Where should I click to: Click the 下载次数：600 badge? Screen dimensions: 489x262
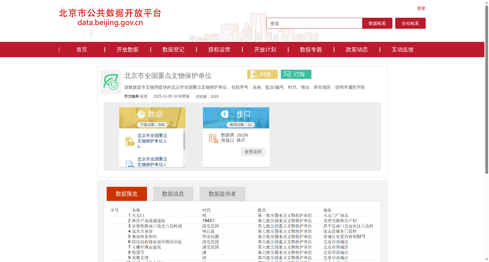coord(152,125)
